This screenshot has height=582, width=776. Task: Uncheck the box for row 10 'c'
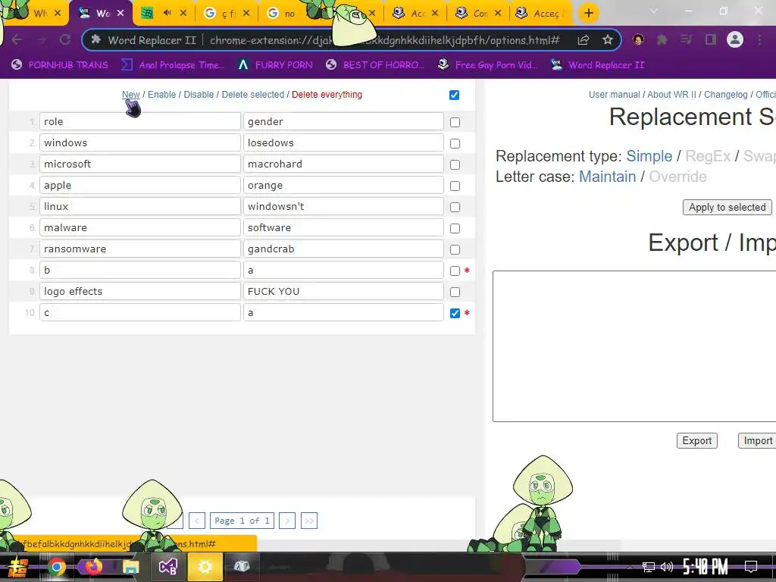pyautogui.click(x=455, y=313)
